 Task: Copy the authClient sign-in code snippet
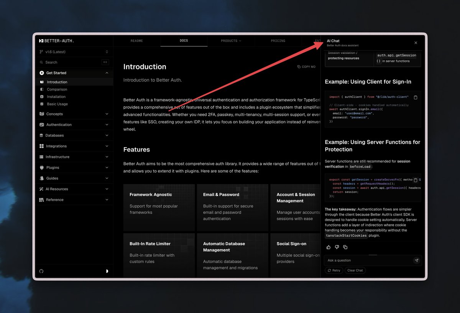pos(416,97)
